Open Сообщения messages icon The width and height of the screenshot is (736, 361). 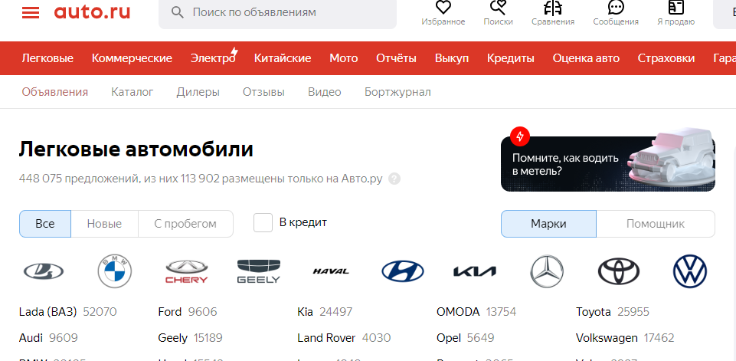(x=615, y=7)
